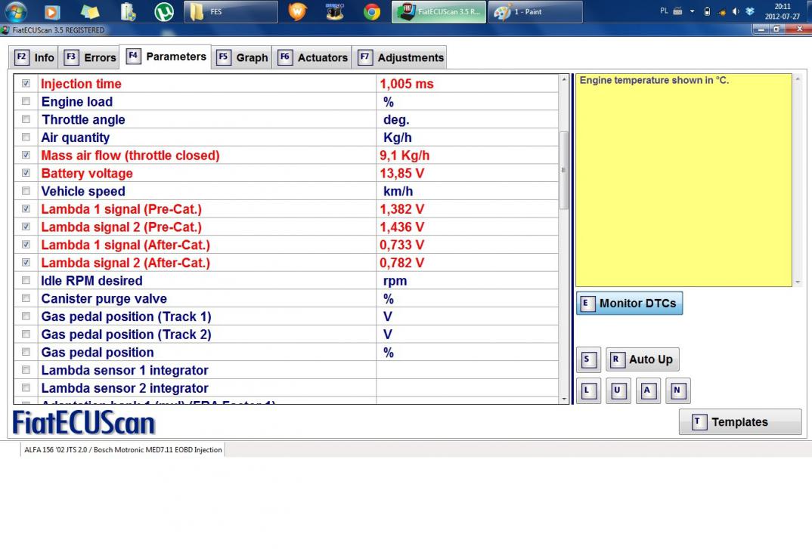Select the Lambda 1 Pre-Cat value 1,382 V
The width and height of the screenshot is (812, 549).
tap(402, 209)
